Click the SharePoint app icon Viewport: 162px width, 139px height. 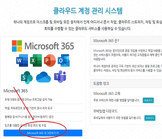pos(27,77)
